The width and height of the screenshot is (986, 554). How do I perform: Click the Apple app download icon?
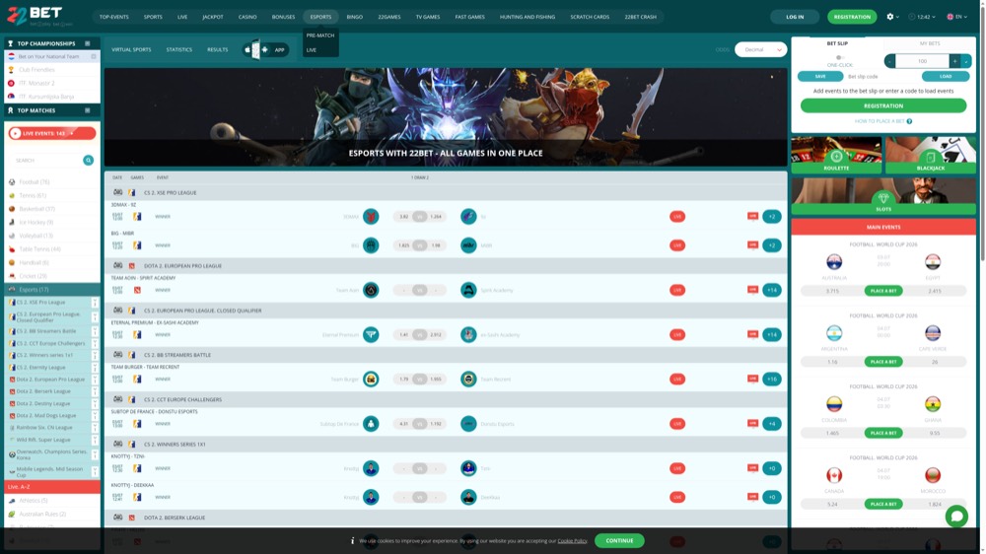click(x=247, y=49)
